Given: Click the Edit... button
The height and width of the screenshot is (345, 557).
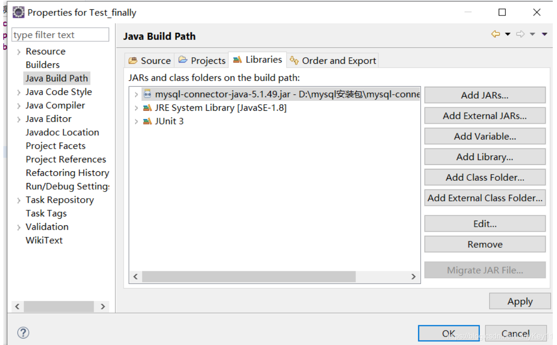Looking at the screenshot, I should [485, 224].
